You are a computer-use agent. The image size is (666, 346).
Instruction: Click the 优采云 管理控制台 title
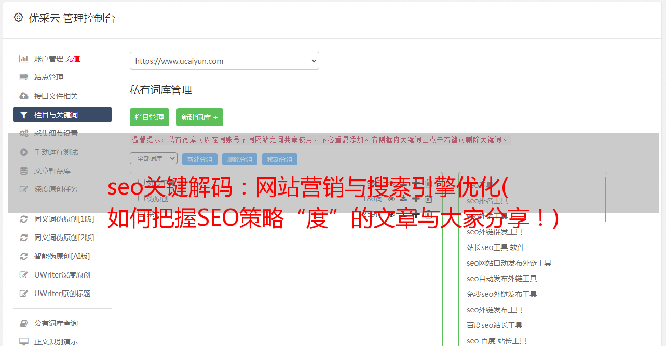coord(72,18)
